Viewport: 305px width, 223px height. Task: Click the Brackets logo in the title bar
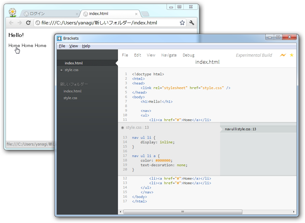tap(59, 38)
